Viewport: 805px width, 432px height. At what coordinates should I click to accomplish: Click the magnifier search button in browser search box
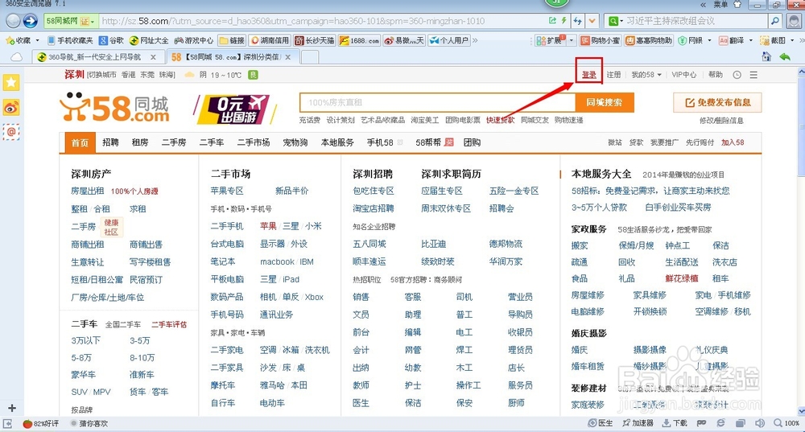774,21
